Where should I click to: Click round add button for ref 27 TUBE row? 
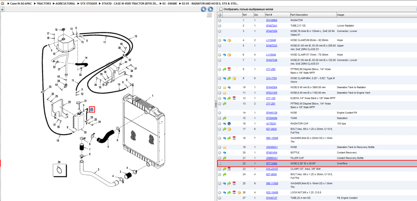[x=220, y=198]
